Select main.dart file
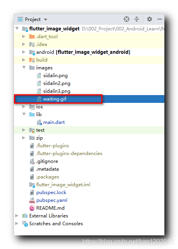The image size is (178, 249). pos(54,122)
